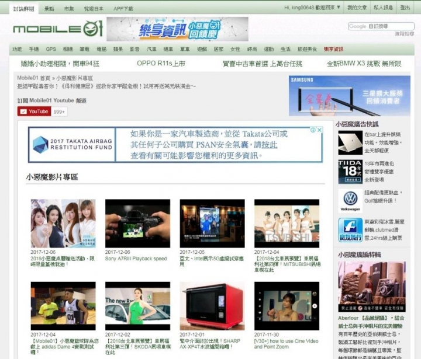Open the 2018小惡魔桌曆 video thumbnail
The height and width of the screenshot is (359, 421).
point(63,224)
